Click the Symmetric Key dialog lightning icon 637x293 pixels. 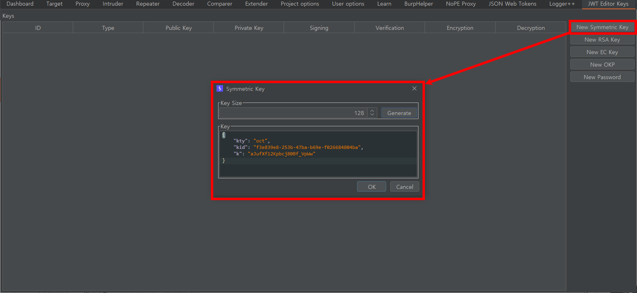[x=220, y=88]
